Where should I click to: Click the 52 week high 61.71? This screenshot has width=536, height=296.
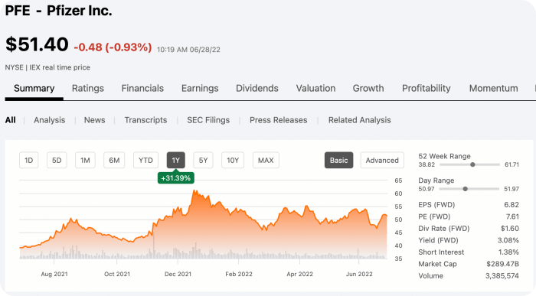pos(511,164)
